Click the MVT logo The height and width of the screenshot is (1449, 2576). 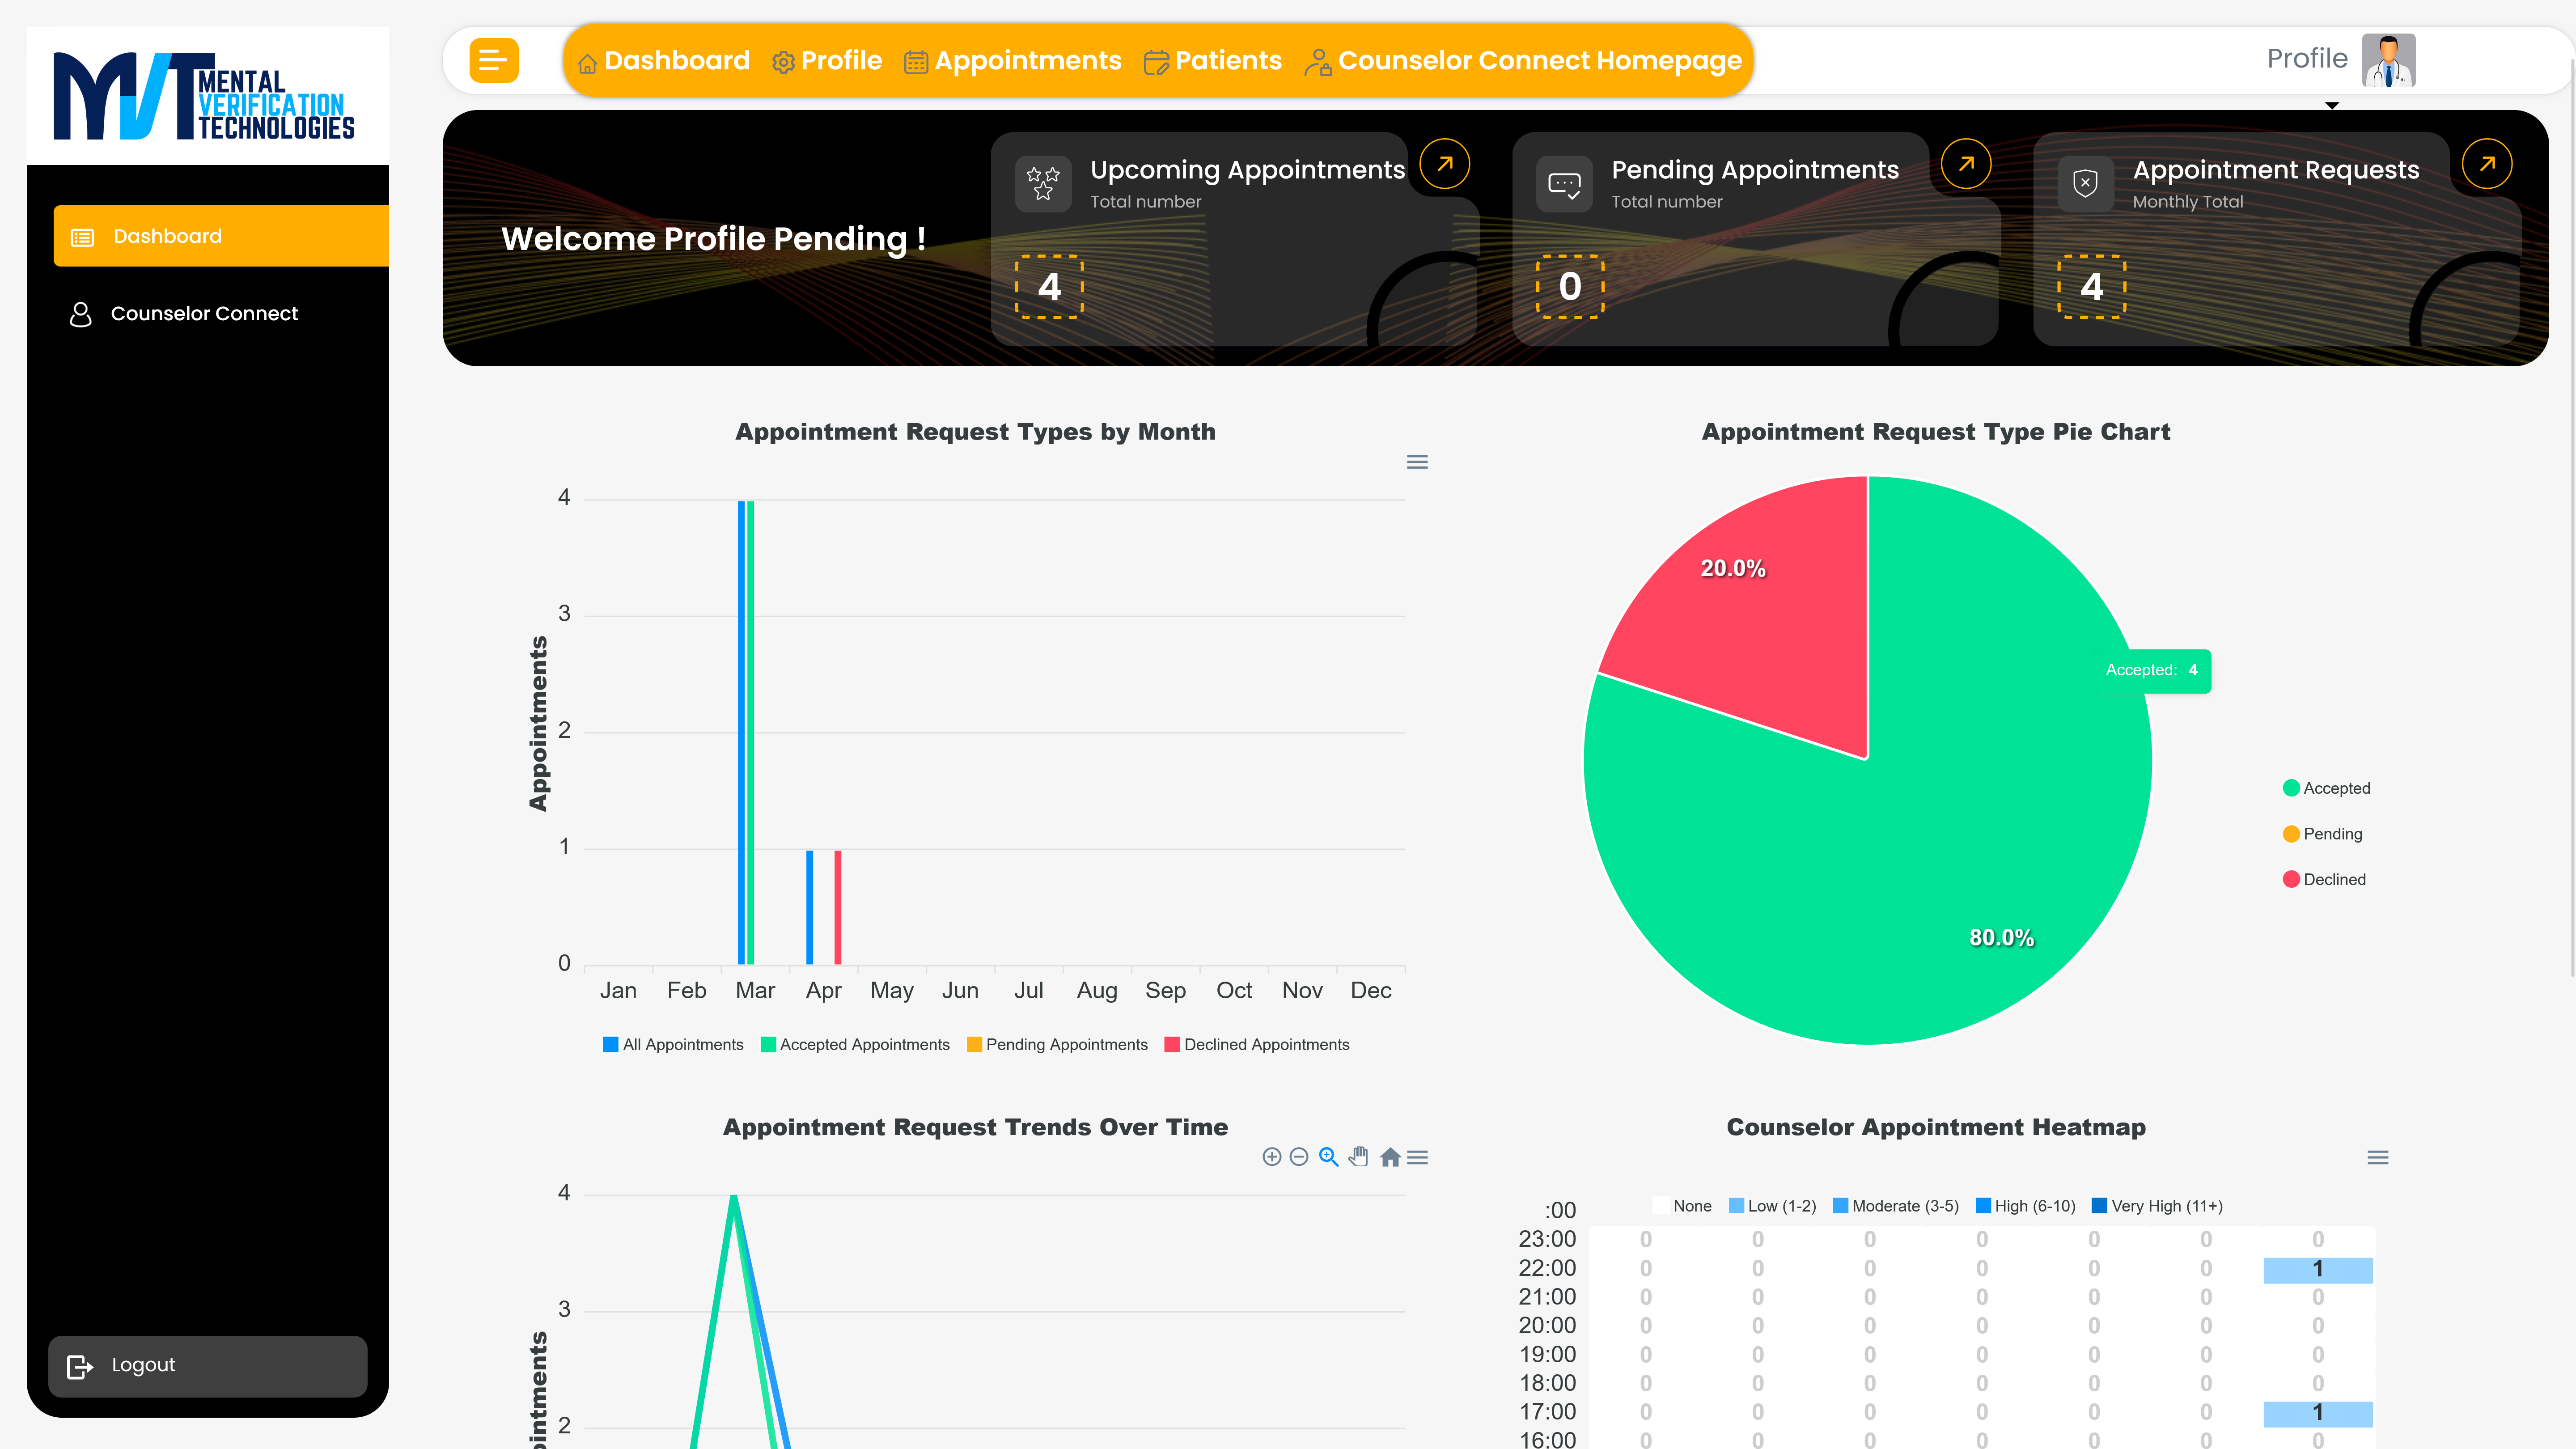(x=204, y=96)
